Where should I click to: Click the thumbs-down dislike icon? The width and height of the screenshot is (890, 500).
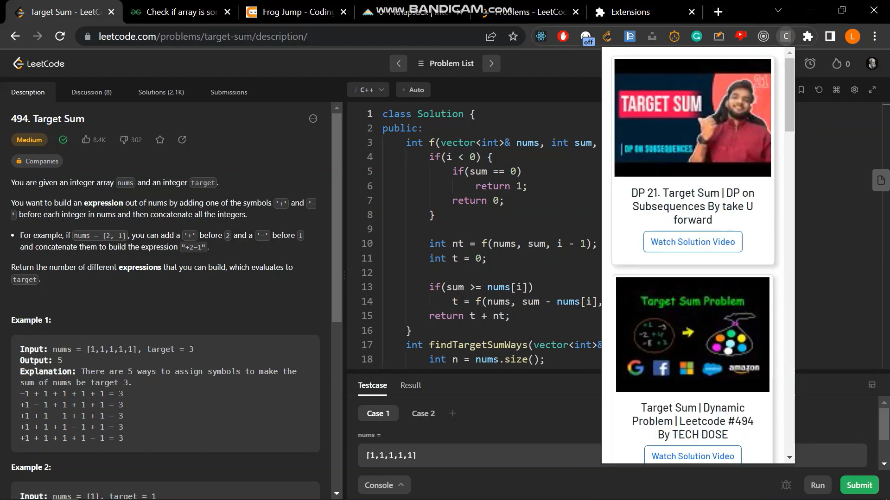[x=124, y=139]
